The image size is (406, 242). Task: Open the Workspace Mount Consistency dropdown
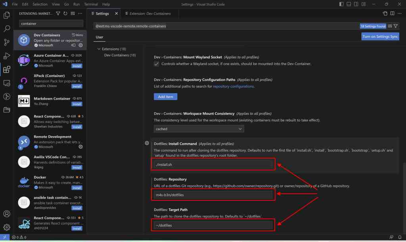pyautogui.click(x=199, y=129)
